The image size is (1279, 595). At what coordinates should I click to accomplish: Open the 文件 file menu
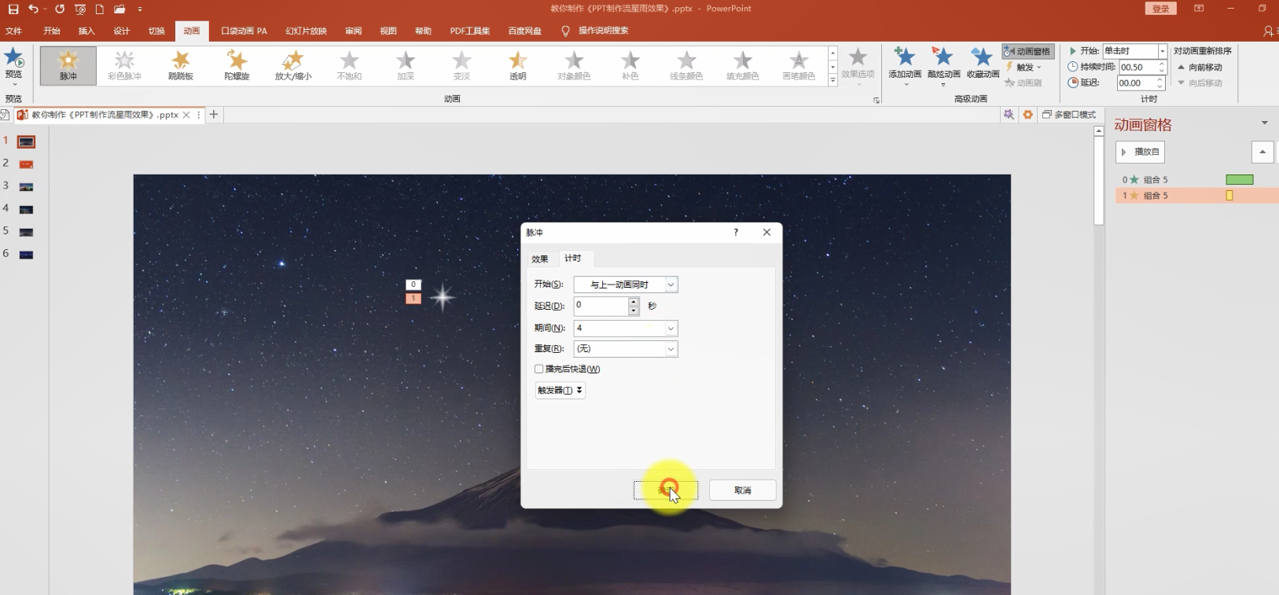pos(13,31)
